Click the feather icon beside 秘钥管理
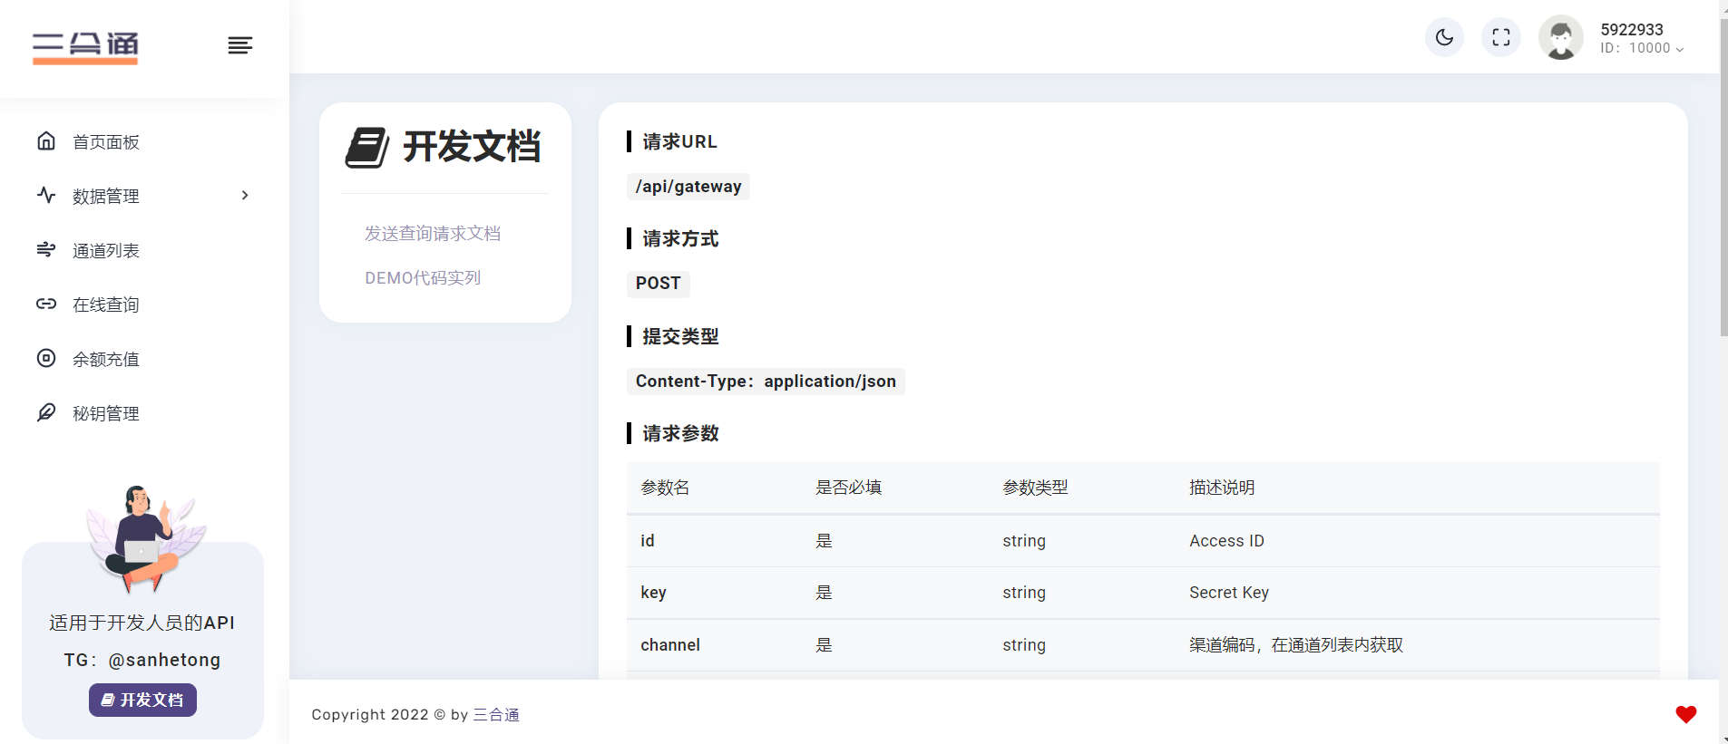This screenshot has height=744, width=1728. click(46, 412)
